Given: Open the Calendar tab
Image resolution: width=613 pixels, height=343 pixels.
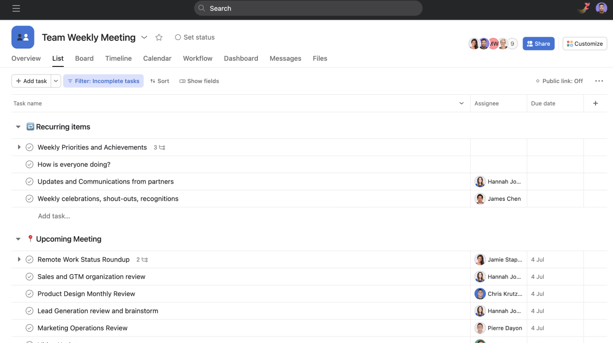Looking at the screenshot, I should (157, 58).
